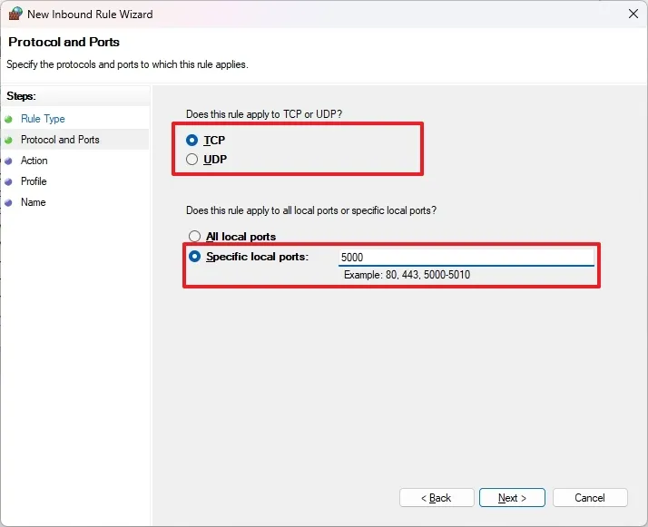Select the TCP radio button
648x527 pixels.
(191, 141)
